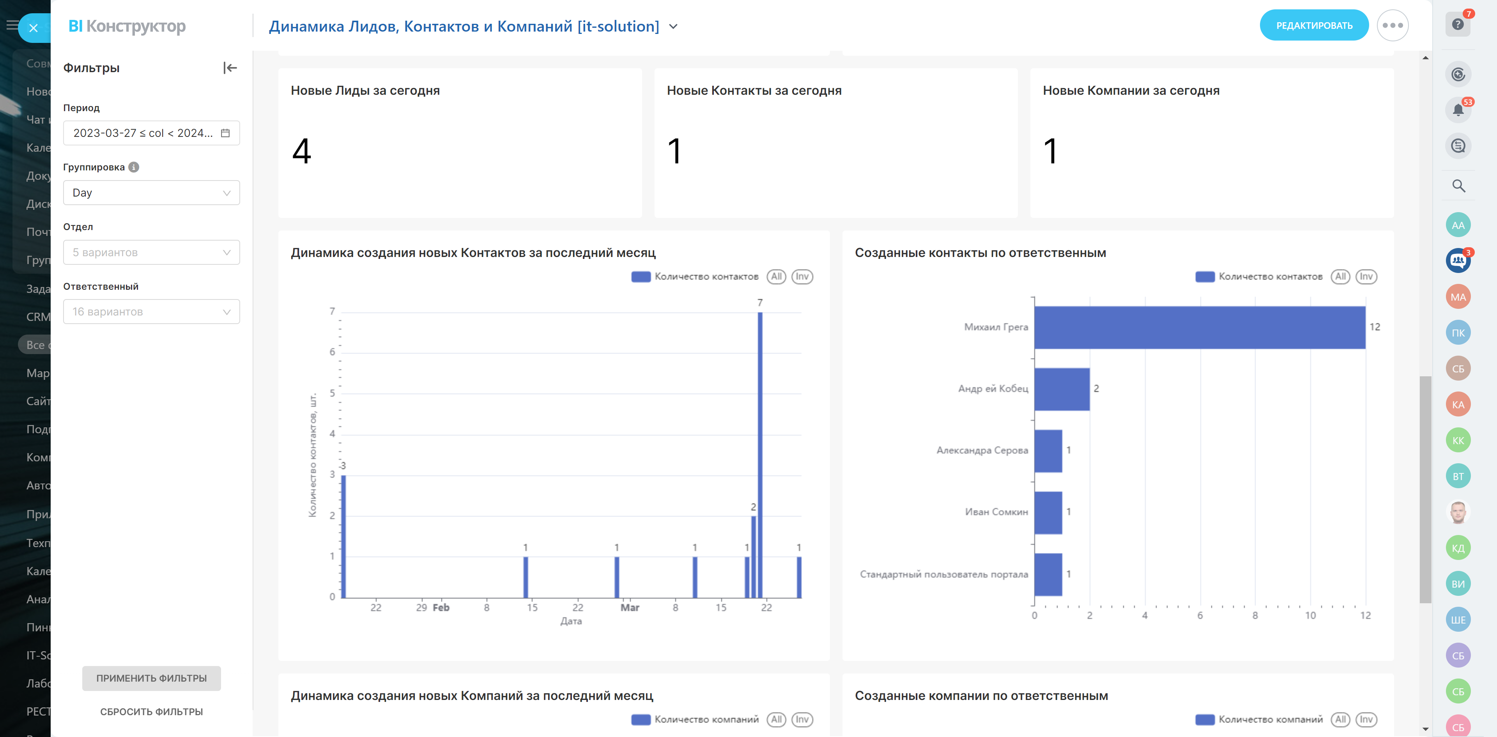Expand the Отдел 5 вариантов dropdown

click(x=151, y=252)
